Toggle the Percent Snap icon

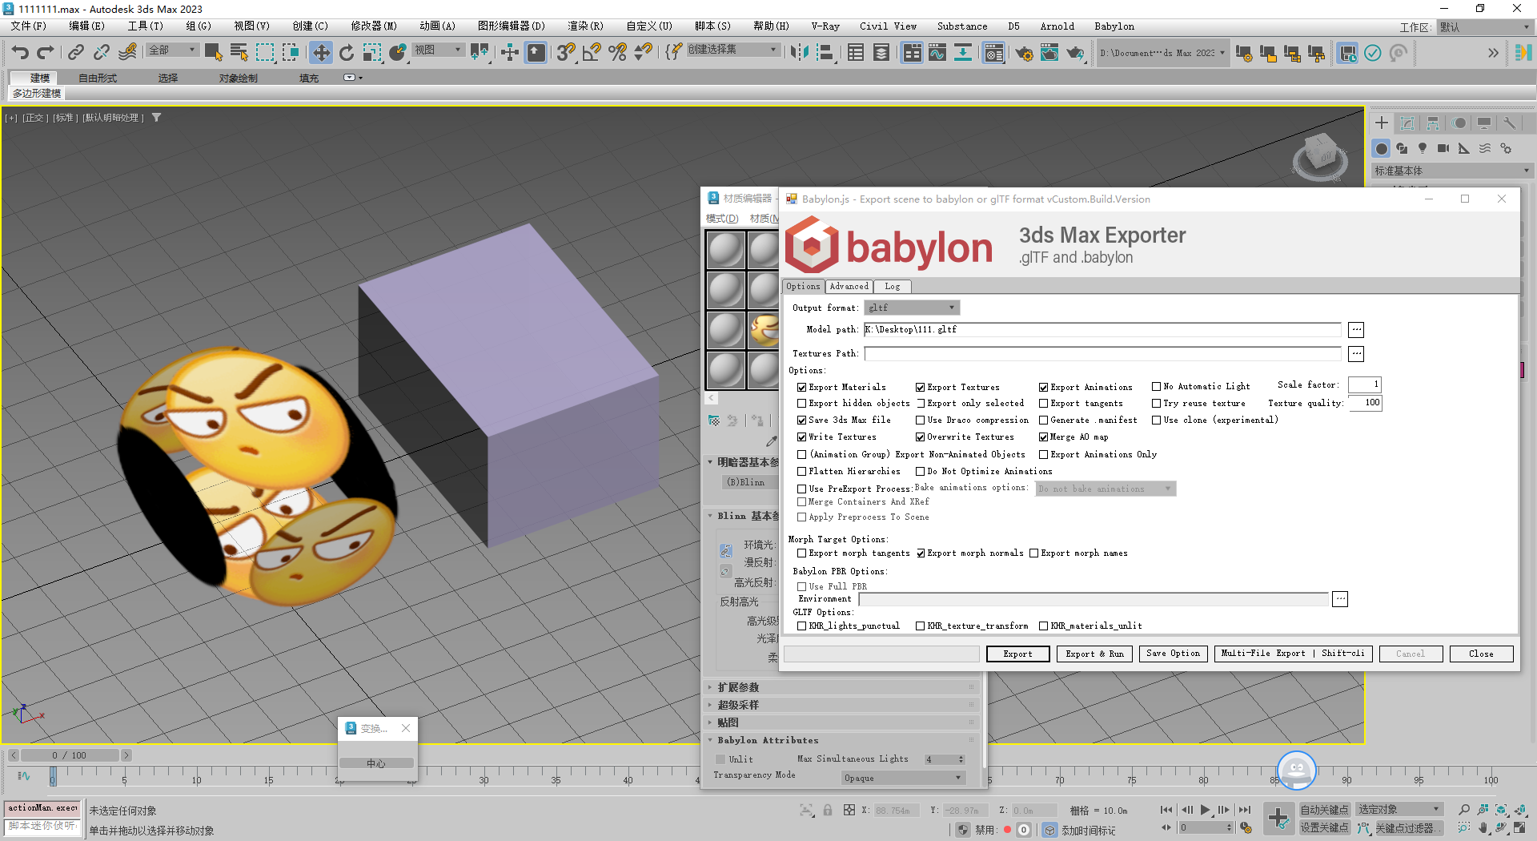coord(617,53)
